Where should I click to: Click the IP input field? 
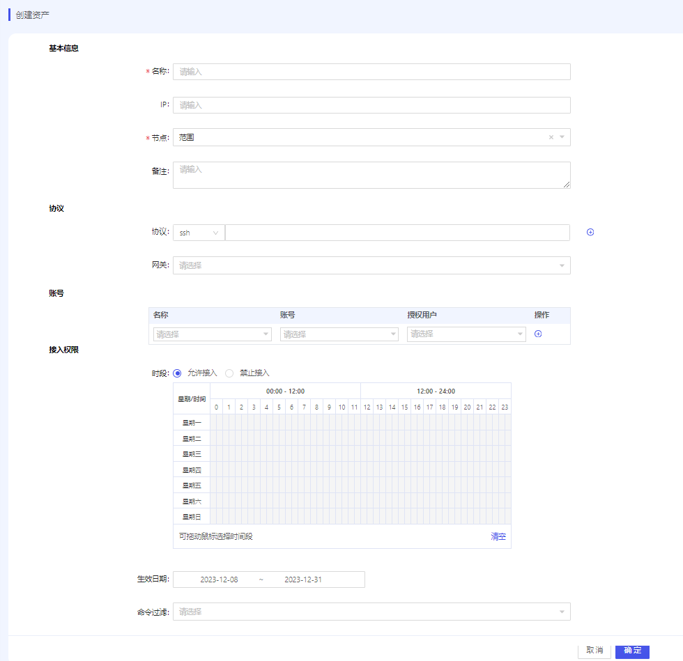pos(371,105)
